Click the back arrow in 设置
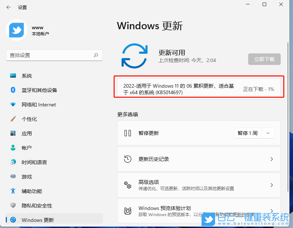This screenshot has width=293, height=228. point(9,7)
